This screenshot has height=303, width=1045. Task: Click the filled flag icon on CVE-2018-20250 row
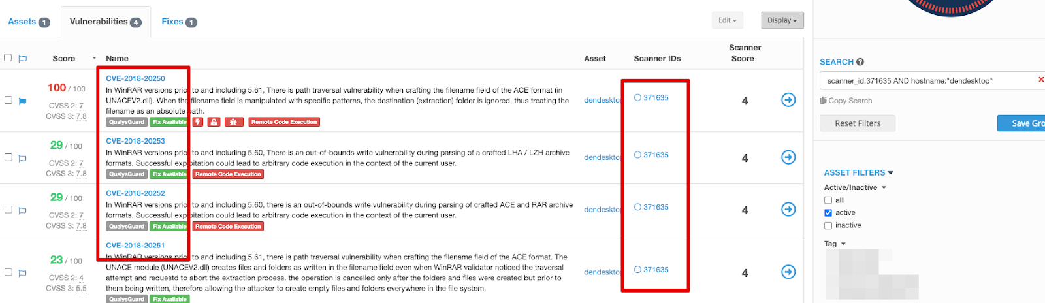(23, 101)
